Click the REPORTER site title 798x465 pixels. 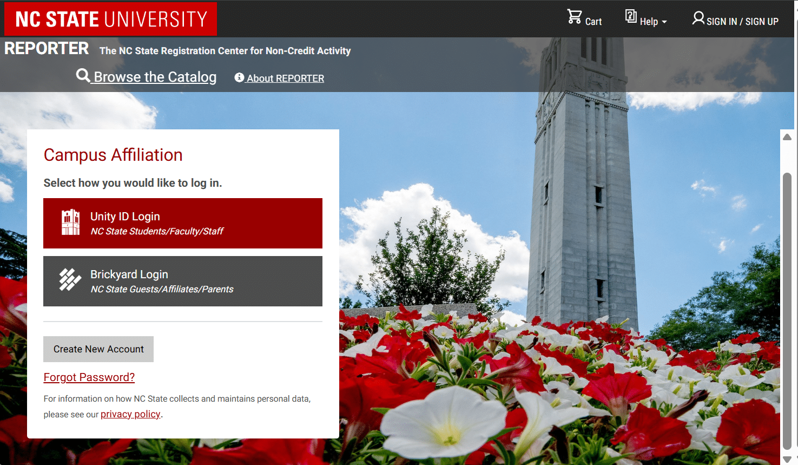(x=47, y=48)
